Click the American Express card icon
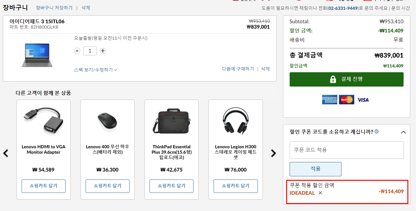Image resolution: width=416 pixels, height=211 pixels. [329, 100]
